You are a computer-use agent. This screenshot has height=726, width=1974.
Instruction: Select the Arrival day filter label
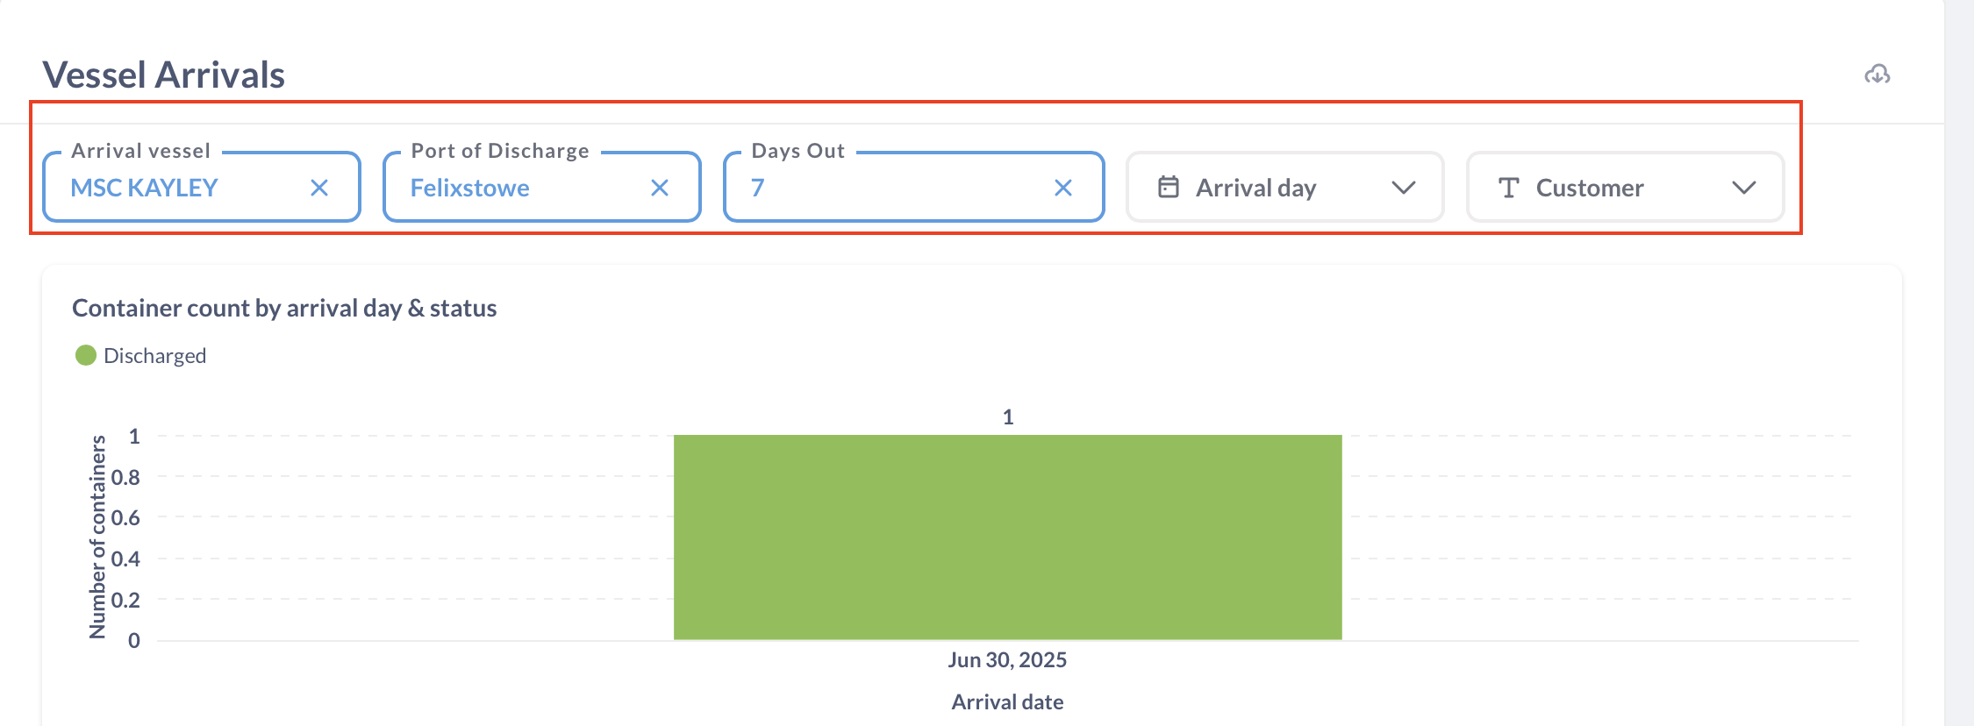(x=1255, y=188)
